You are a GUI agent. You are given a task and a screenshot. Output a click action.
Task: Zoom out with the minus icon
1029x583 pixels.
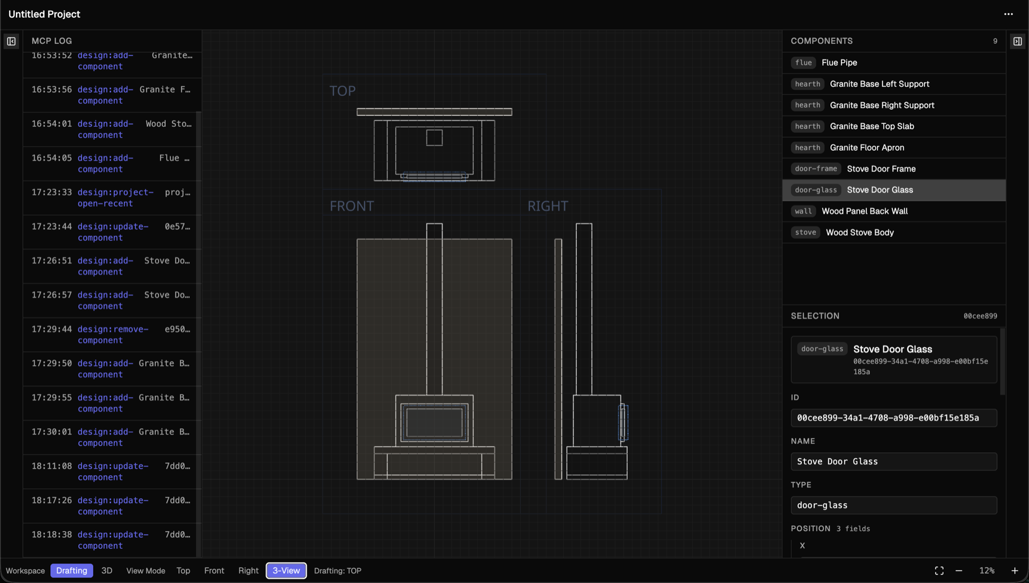[959, 570]
